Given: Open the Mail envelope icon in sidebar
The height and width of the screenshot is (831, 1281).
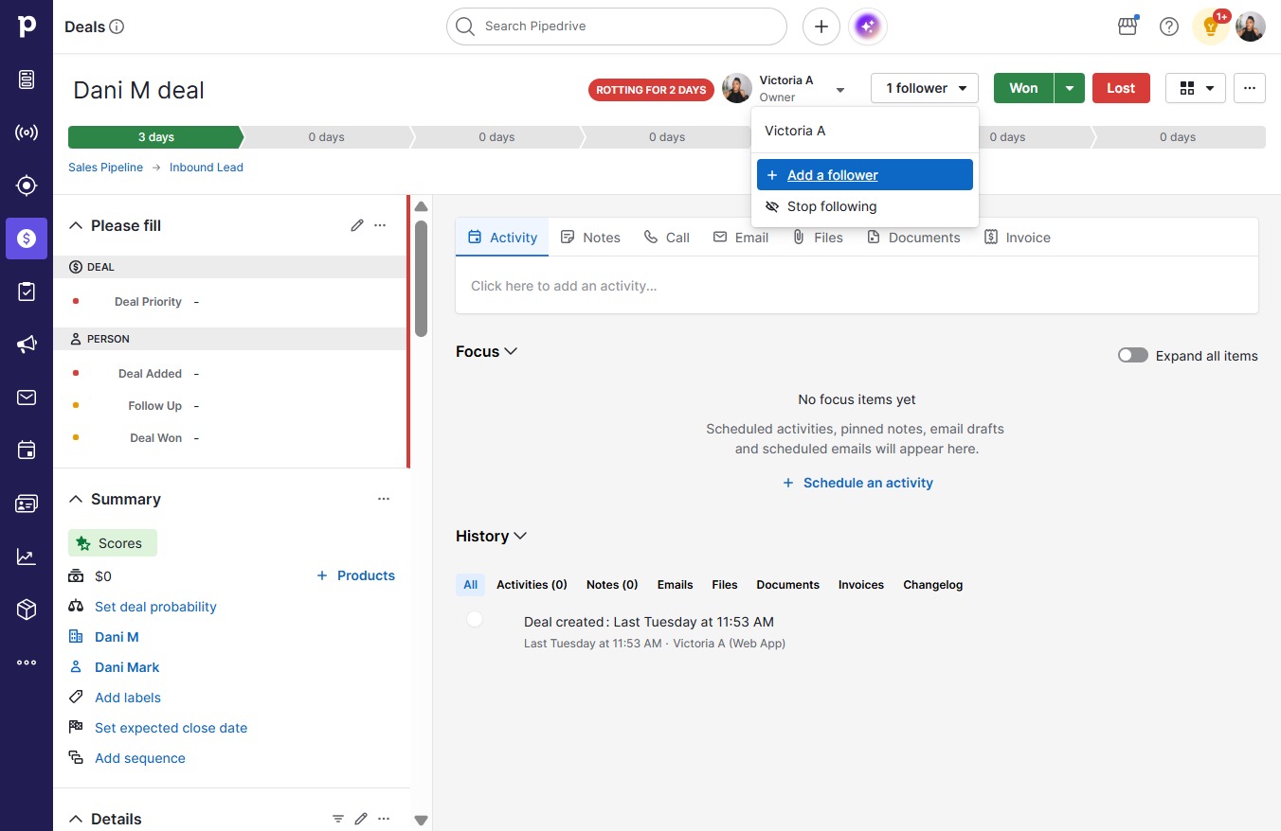Looking at the screenshot, I should 27,398.
